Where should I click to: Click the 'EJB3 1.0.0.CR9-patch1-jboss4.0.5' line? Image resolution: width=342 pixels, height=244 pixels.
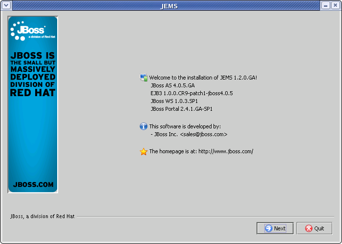coord(192,93)
